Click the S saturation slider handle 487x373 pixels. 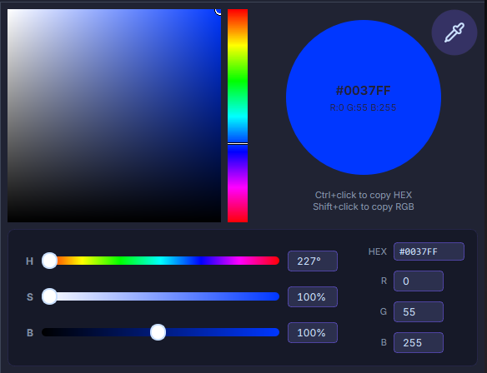(x=50, y=296)
